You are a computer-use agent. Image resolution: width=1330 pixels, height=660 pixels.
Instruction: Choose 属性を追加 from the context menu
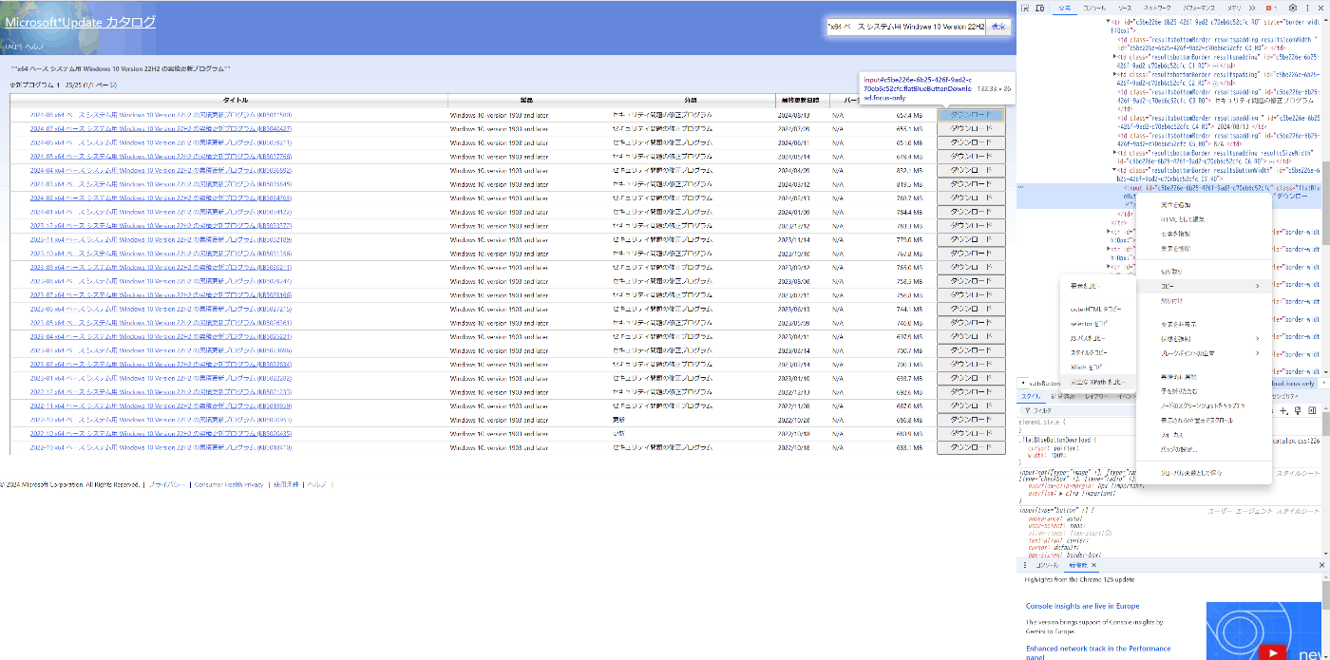tap(1204, 205)
